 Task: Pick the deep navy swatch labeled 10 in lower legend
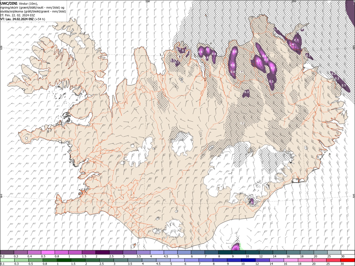point(248,260)
